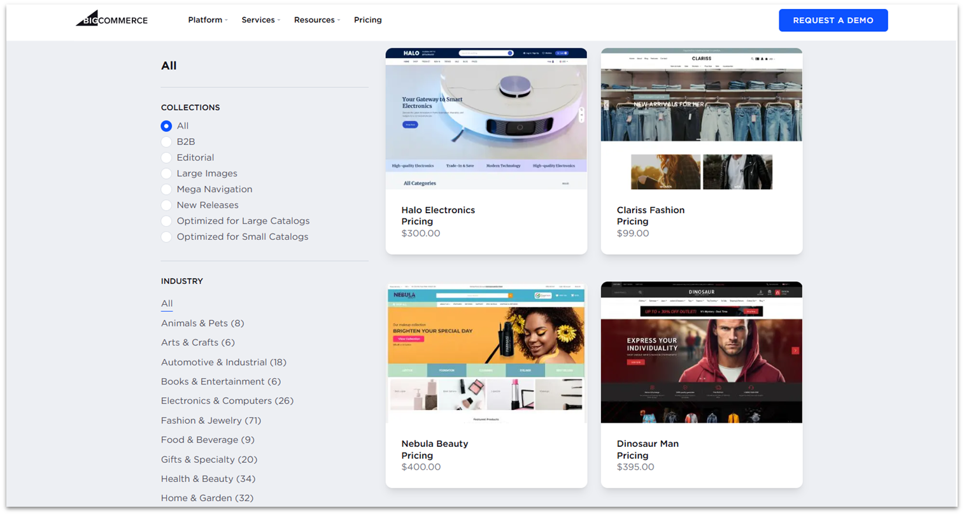Expand the Resources navigation dropdown
The height and width of the screenshot is (515, 964).
[315, 20]
